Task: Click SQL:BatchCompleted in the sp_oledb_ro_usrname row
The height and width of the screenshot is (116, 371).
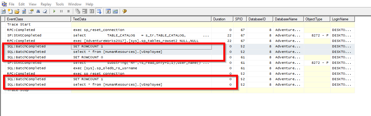Action: click(x=26, y=68)
